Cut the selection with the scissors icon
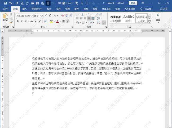The height and width of the screenshot is (128, 172). pos(11,14)
